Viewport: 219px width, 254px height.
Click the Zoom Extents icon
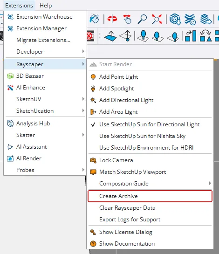click(x=157, y=19)
